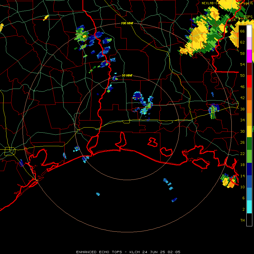Click the light pink legend swatch

point(249,43)
